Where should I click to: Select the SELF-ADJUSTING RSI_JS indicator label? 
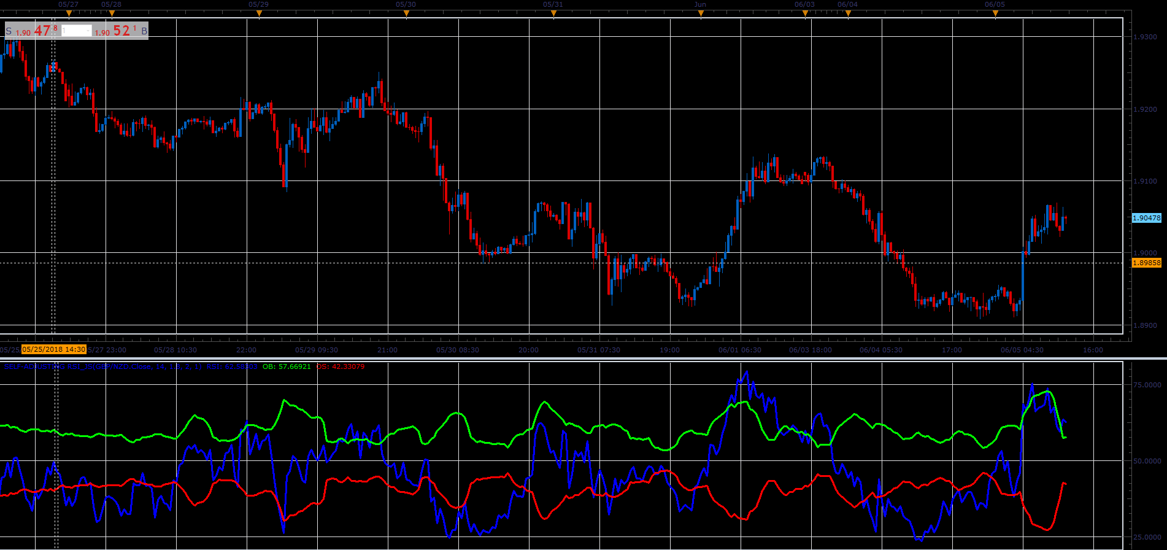coord(102,366)
